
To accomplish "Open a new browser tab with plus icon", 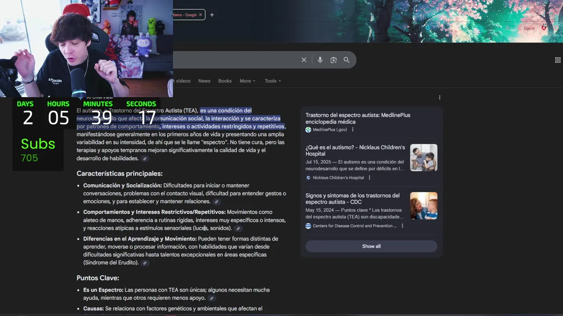I will click(x=212, y=15).
